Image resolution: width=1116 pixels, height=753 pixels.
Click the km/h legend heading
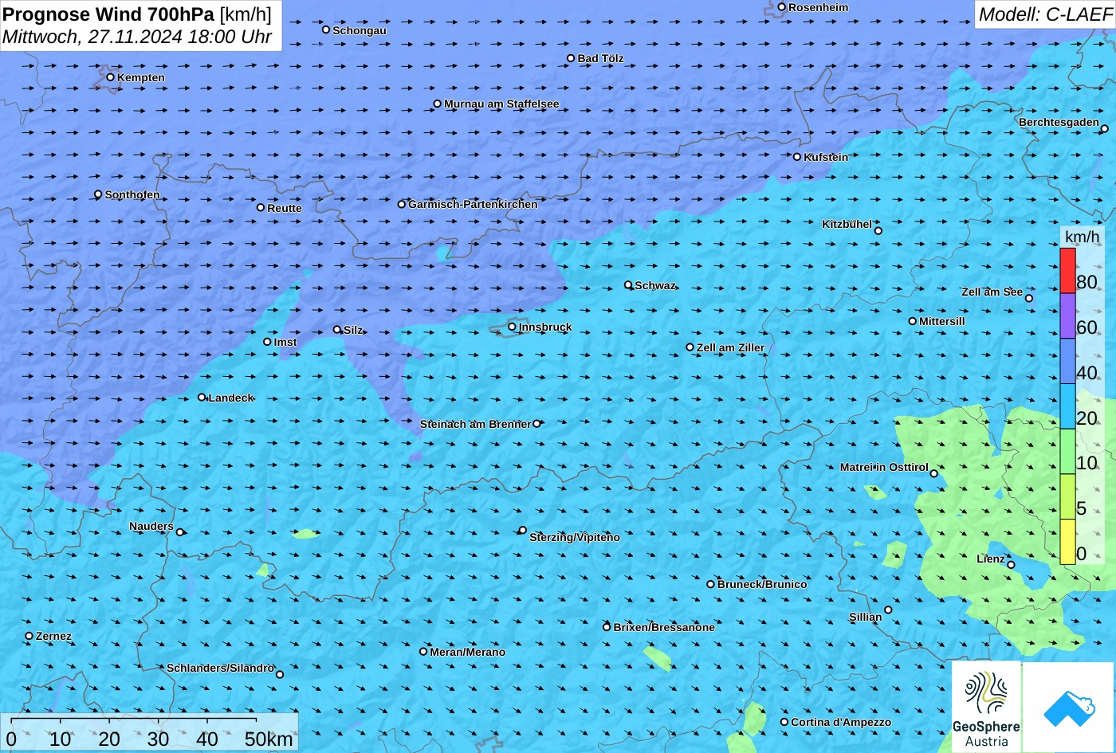click(x=1082, y=237)
